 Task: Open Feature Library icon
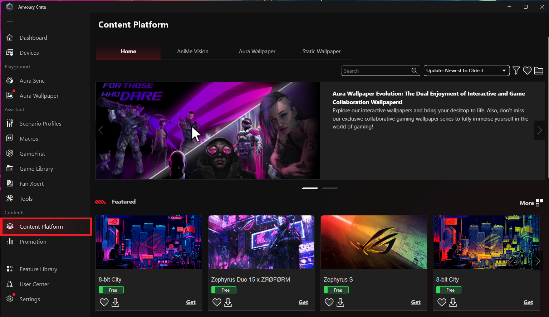(x=10, y=269)
